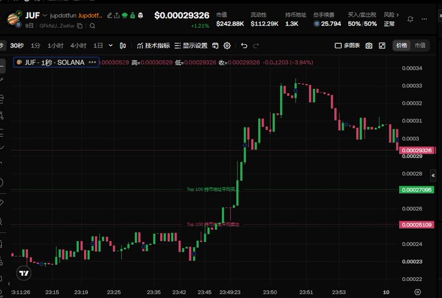Click the swap icon left of the gear

click(x=215, y=46)
